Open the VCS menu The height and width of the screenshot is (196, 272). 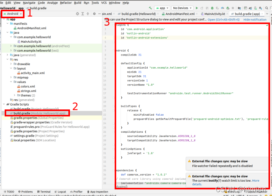pyautogui.click(x=104, y=3)
